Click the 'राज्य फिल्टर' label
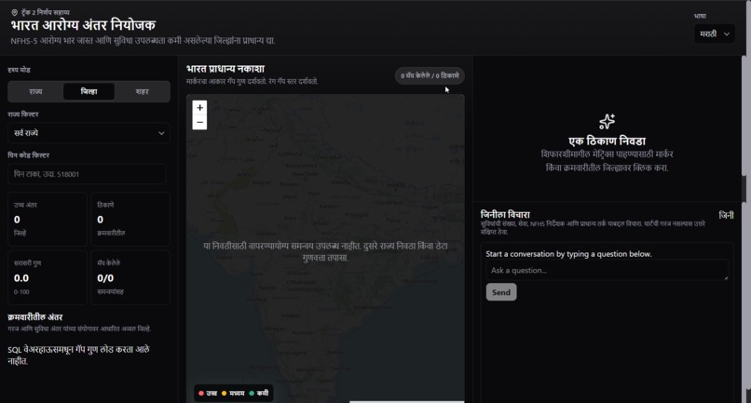The height and width of the screenshot is (403, 751). (x=23, y=114)
